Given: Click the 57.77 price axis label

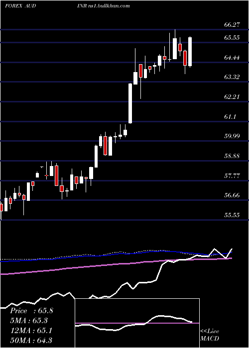Looking at the screenshot, I should click(232, 176).
